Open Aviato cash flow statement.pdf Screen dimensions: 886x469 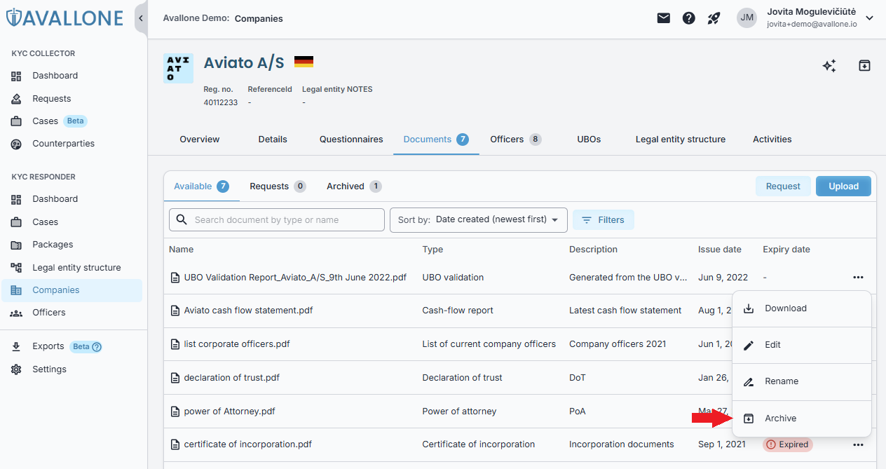point(248,311)
